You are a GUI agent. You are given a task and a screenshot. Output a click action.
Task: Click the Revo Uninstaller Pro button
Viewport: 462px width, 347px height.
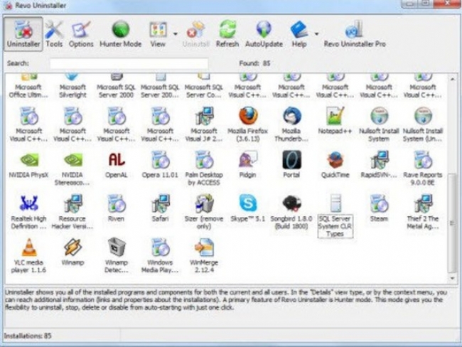[x=355, y=33]
